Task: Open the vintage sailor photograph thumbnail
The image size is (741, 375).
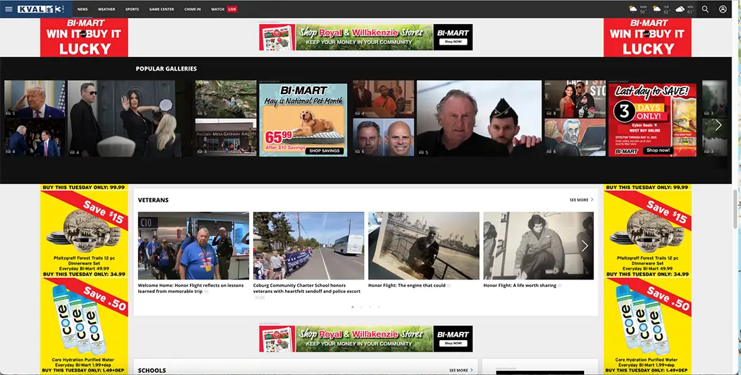Action: click(x=424, y=245)
